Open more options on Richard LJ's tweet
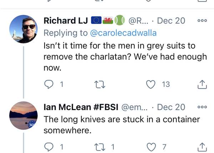This screenshot has height=153, width=214. click(202, 21)
